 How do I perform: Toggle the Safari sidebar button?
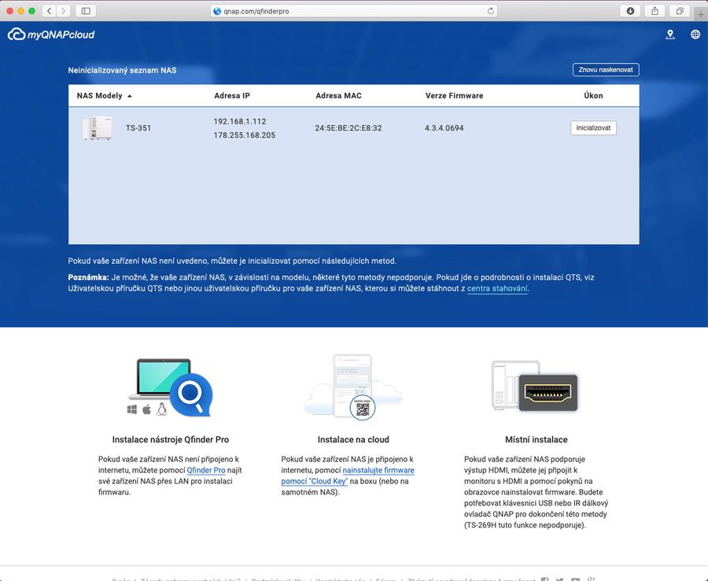coord(85,11)
